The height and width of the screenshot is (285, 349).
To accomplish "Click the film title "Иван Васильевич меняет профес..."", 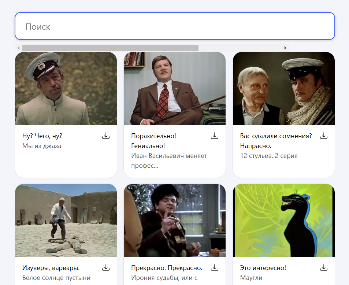I will [169, 161].
